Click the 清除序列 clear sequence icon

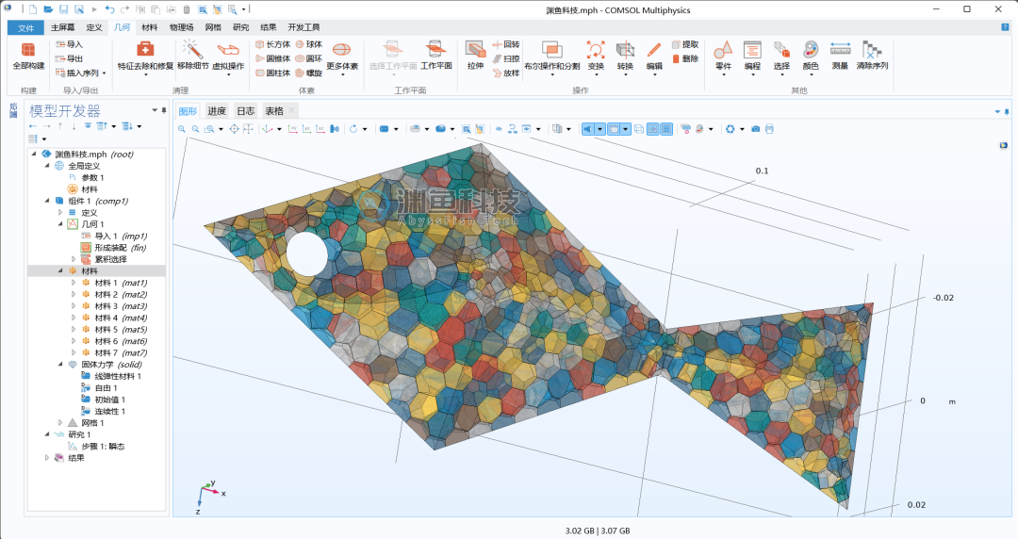click(x=872, y=49)
